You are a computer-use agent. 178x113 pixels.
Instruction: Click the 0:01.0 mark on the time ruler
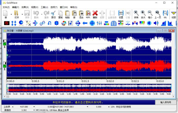60,81
